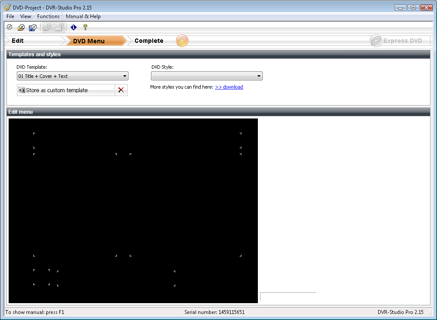This screenshot has width=437, height=320.
Task: Click Store as custom template button
Action: pos(66,90)
